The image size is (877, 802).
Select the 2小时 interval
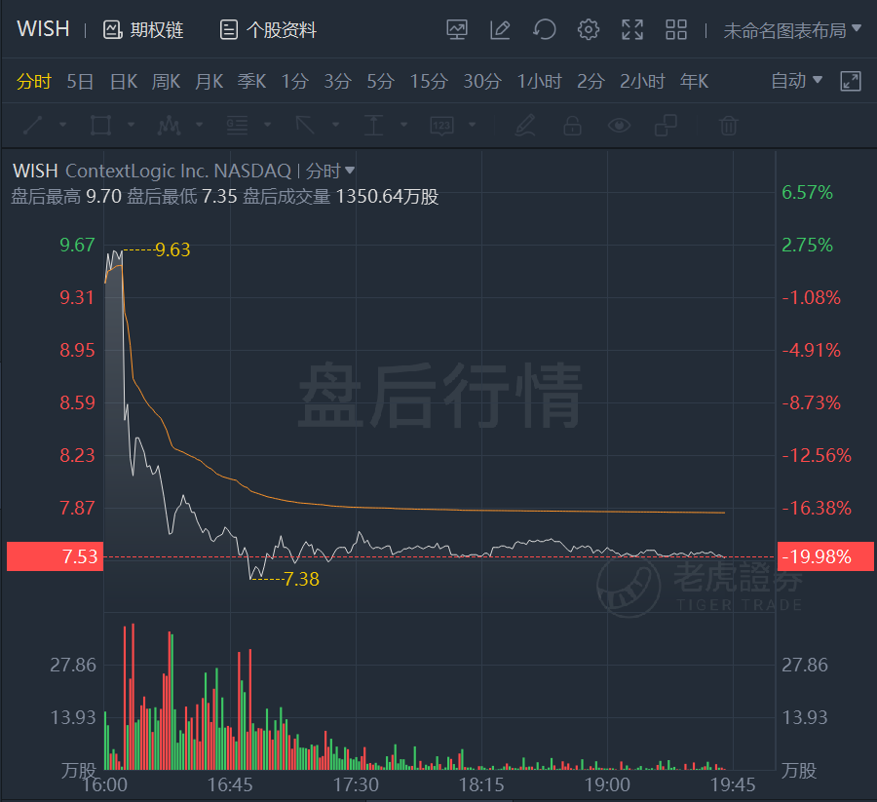(x=643, y=82)
